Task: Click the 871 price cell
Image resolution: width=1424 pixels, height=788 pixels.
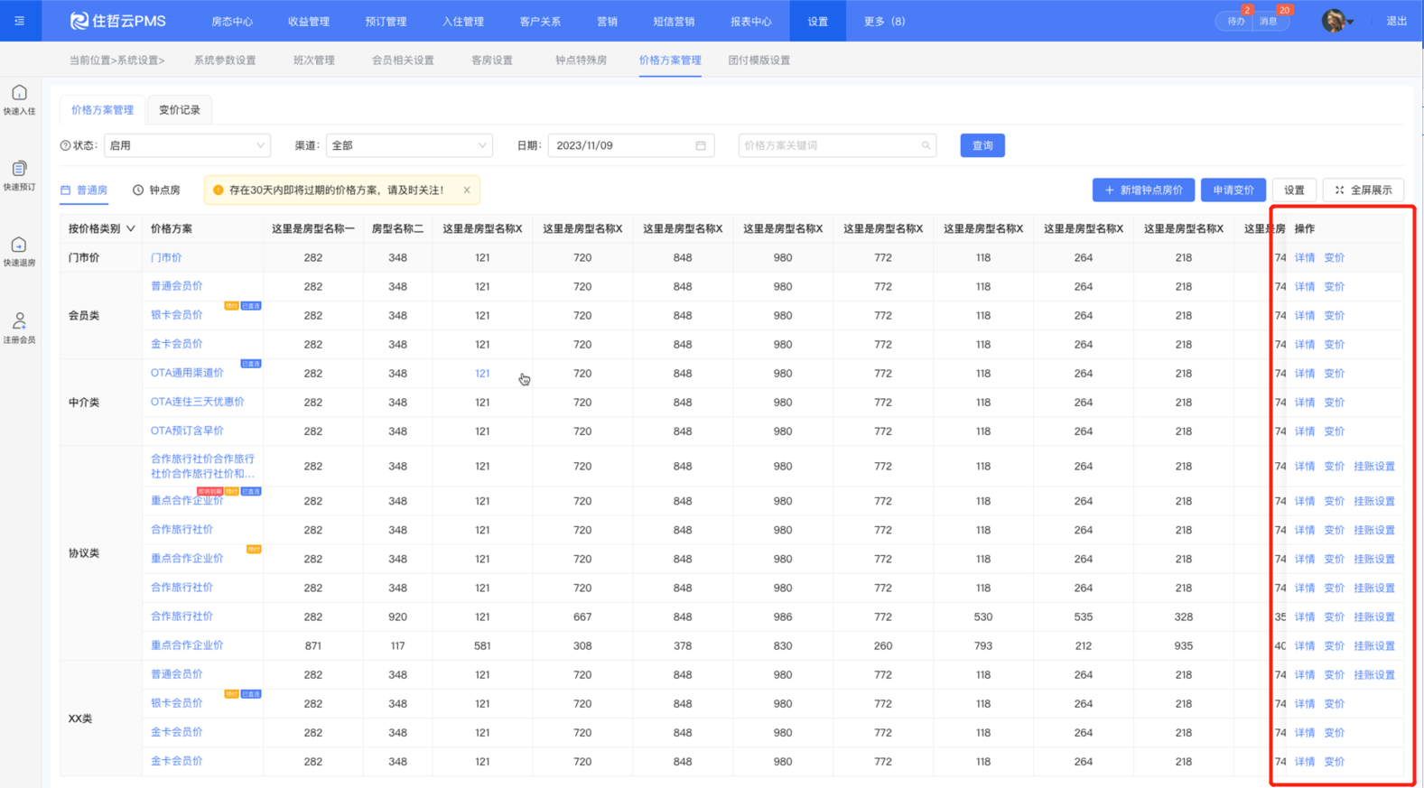Action: [x=313, y=645]
